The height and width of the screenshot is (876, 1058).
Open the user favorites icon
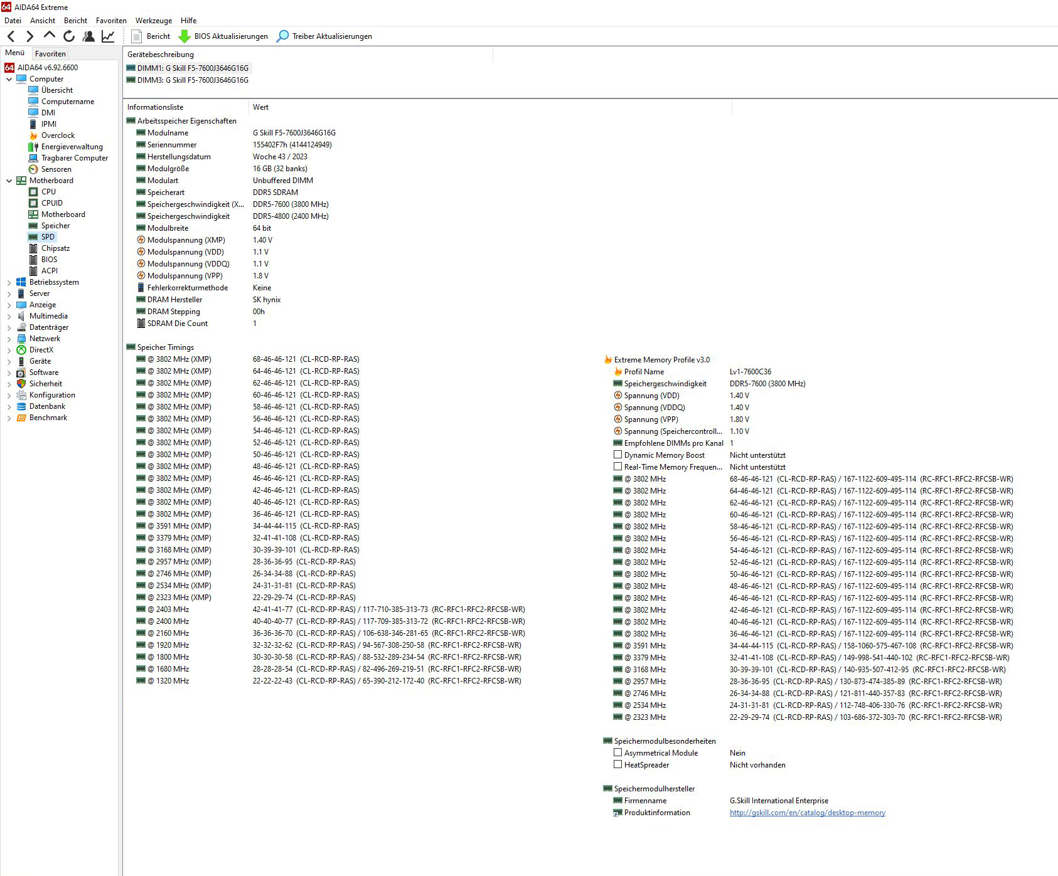pos(88,36)
